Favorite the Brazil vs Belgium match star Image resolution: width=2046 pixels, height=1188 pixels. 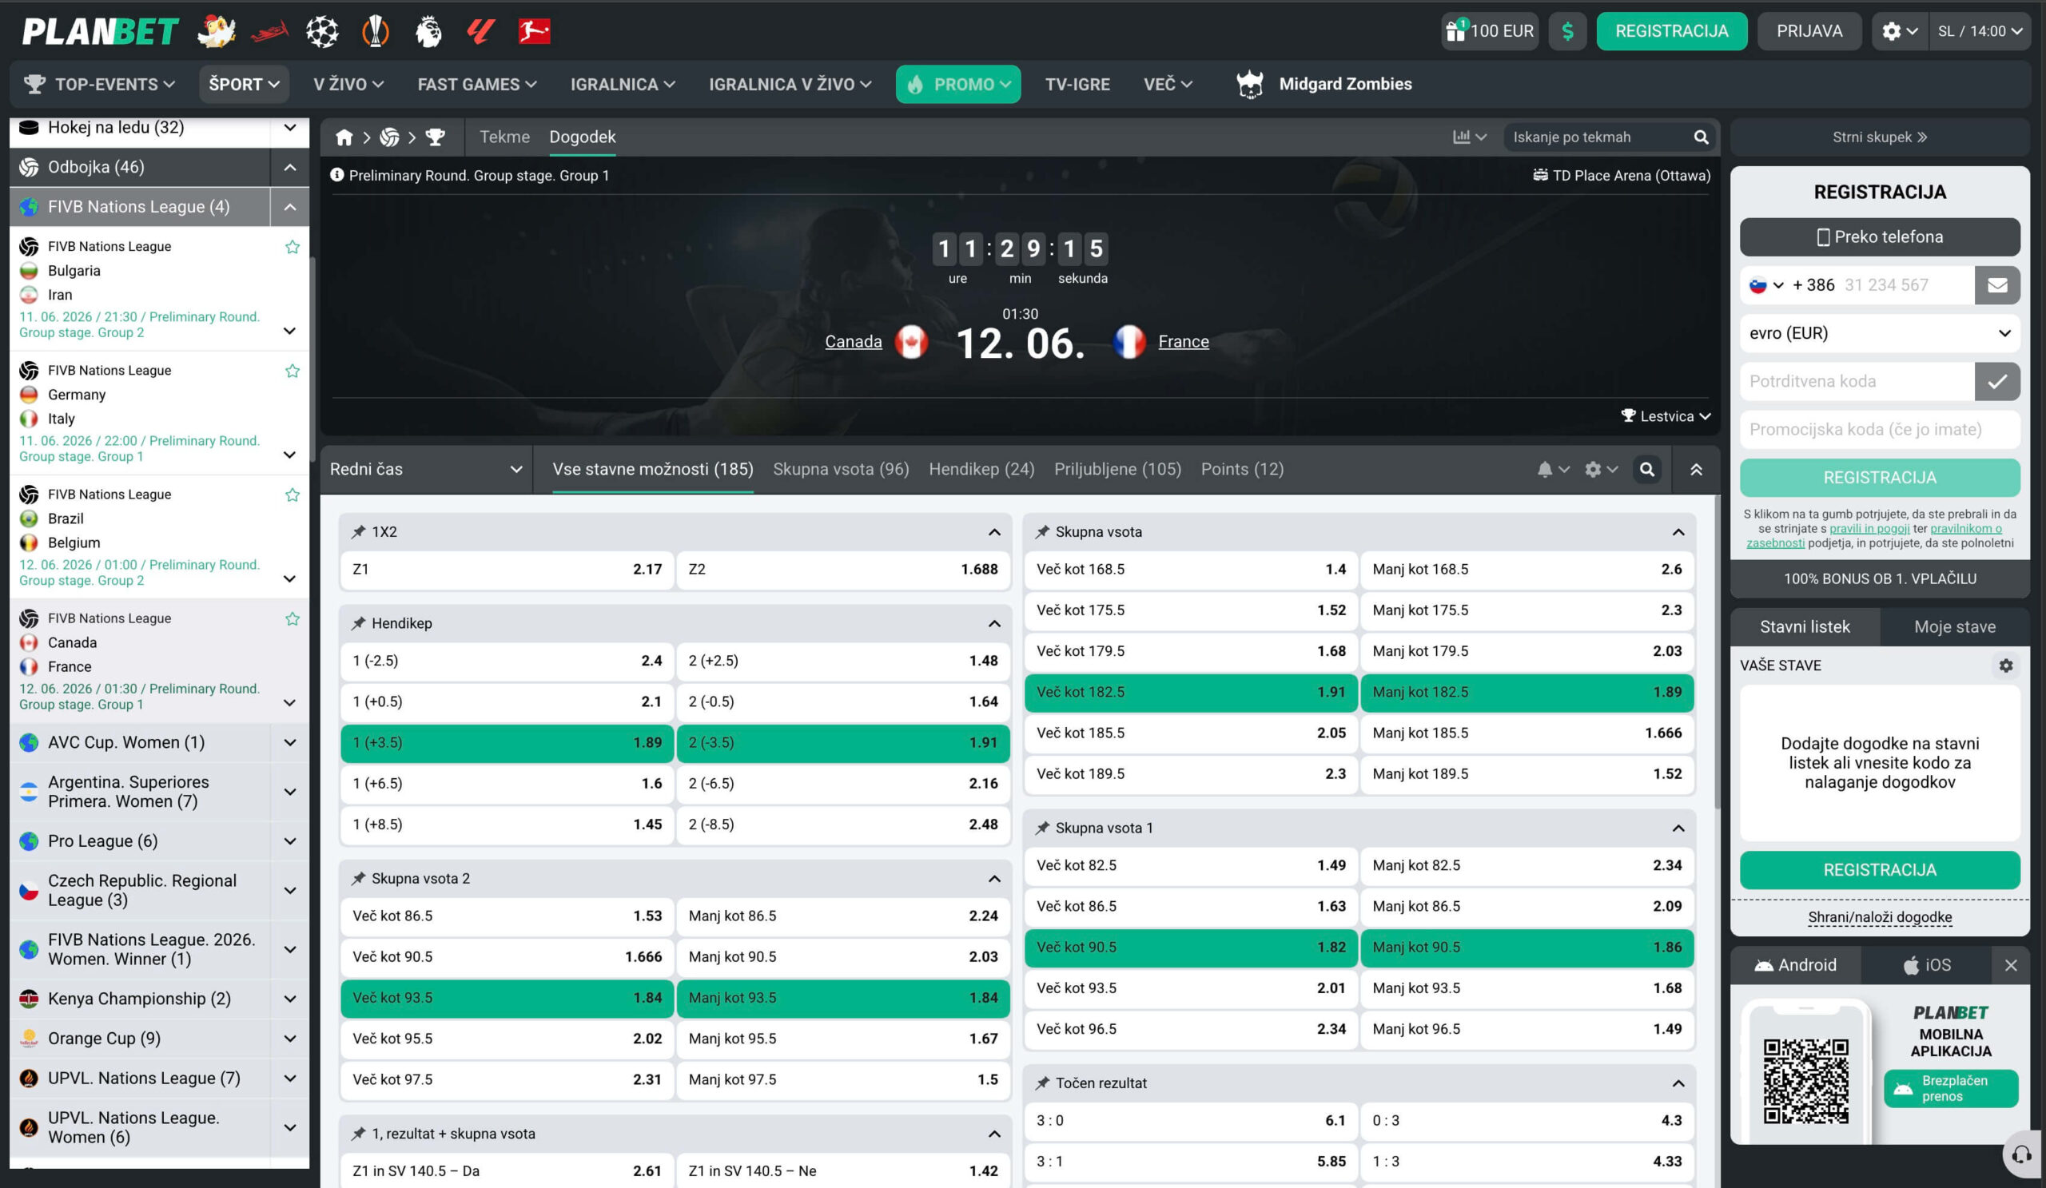293,495
